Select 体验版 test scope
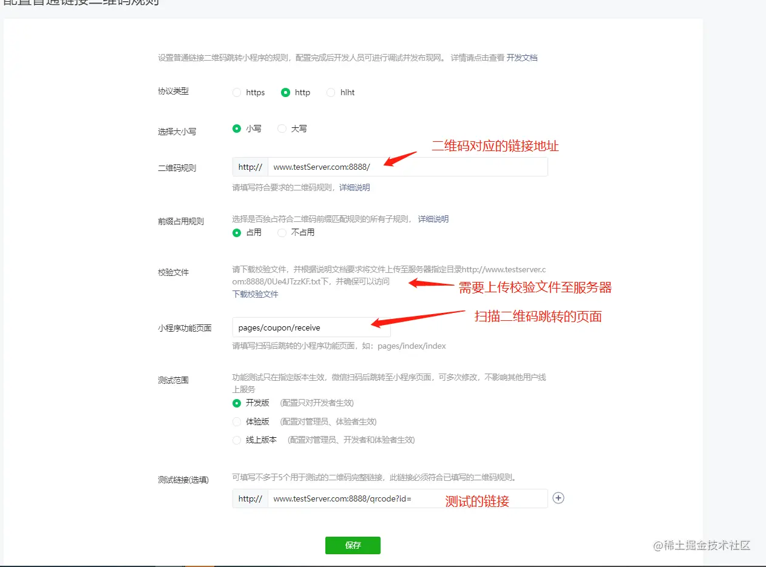Image resolution: width=766 pixels, height=567 pixels. point(237,421)
